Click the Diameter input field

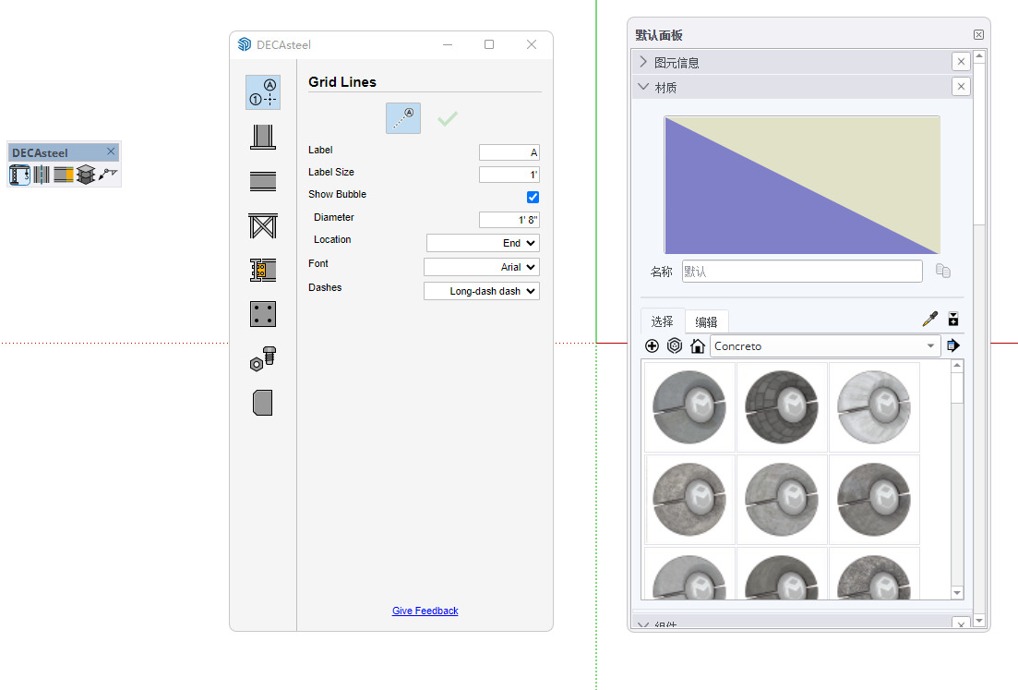[509, 220]
